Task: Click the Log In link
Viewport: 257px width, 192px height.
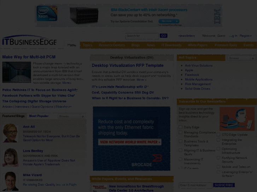Action: point(233,36)
